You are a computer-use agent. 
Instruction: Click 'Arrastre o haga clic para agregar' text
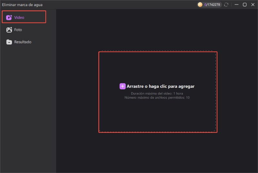tap(161, 86)
